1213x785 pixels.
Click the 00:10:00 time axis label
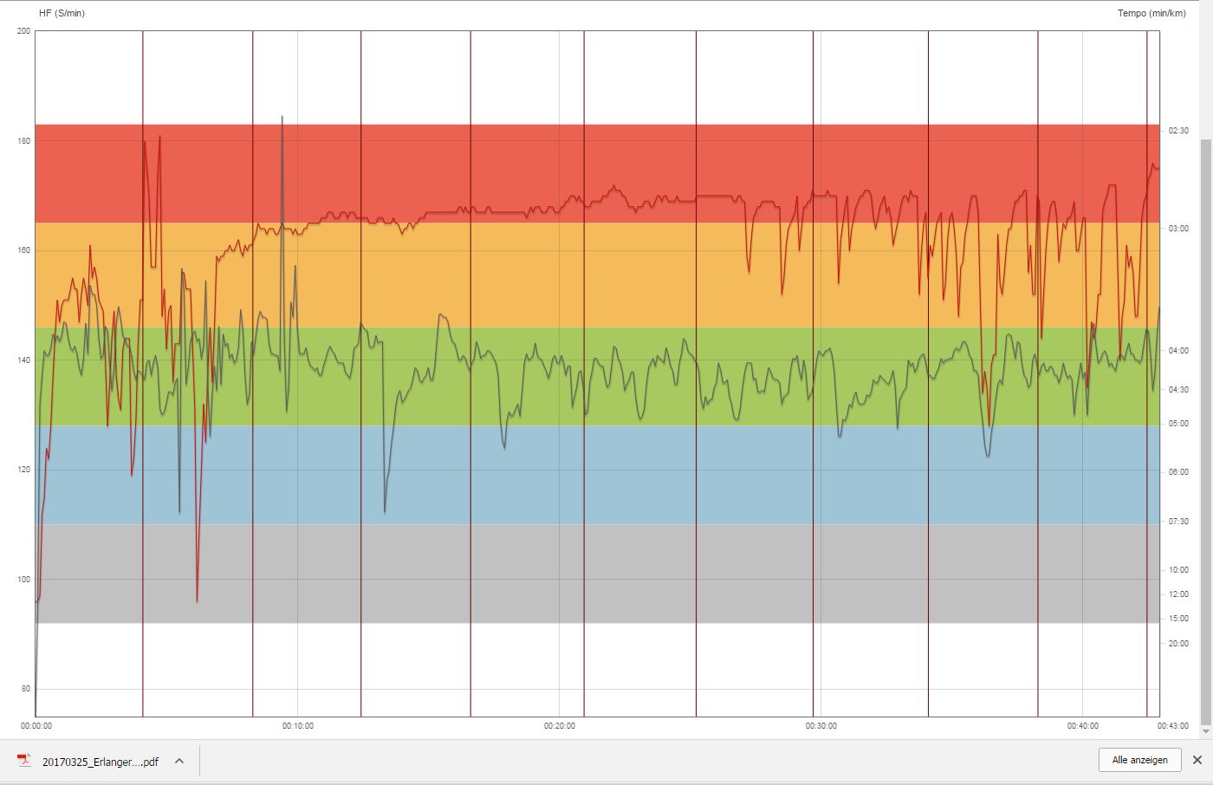pos(298,726)
